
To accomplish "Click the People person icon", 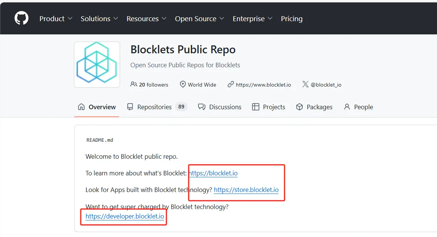I will point(347,107).
